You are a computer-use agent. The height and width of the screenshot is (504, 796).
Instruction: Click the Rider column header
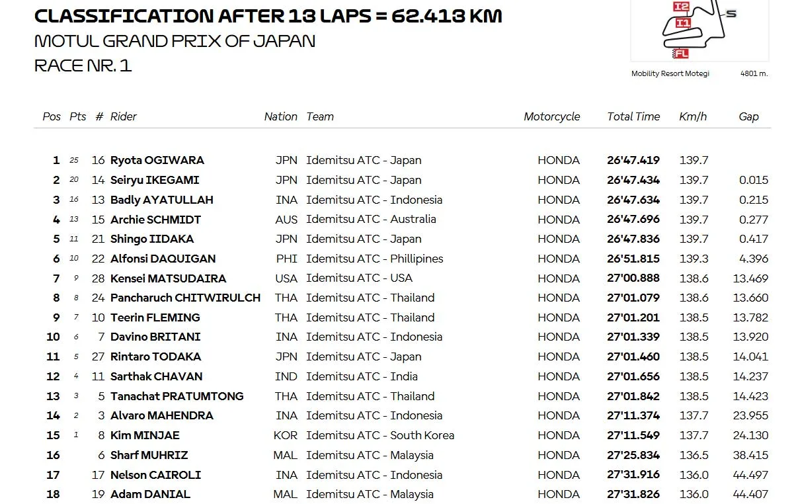[124, 116]
